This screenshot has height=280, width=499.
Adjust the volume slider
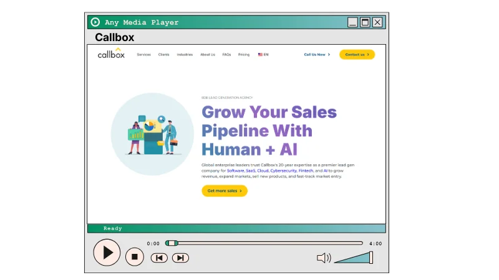(354, 258)
